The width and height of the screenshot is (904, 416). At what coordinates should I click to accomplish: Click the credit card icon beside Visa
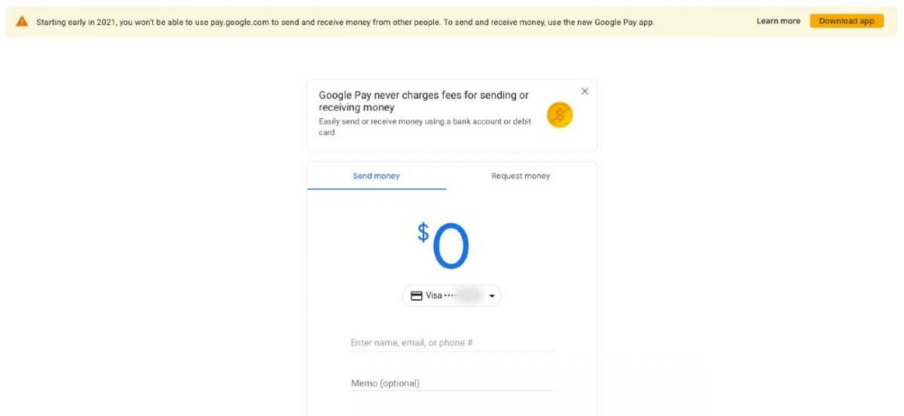416,296
